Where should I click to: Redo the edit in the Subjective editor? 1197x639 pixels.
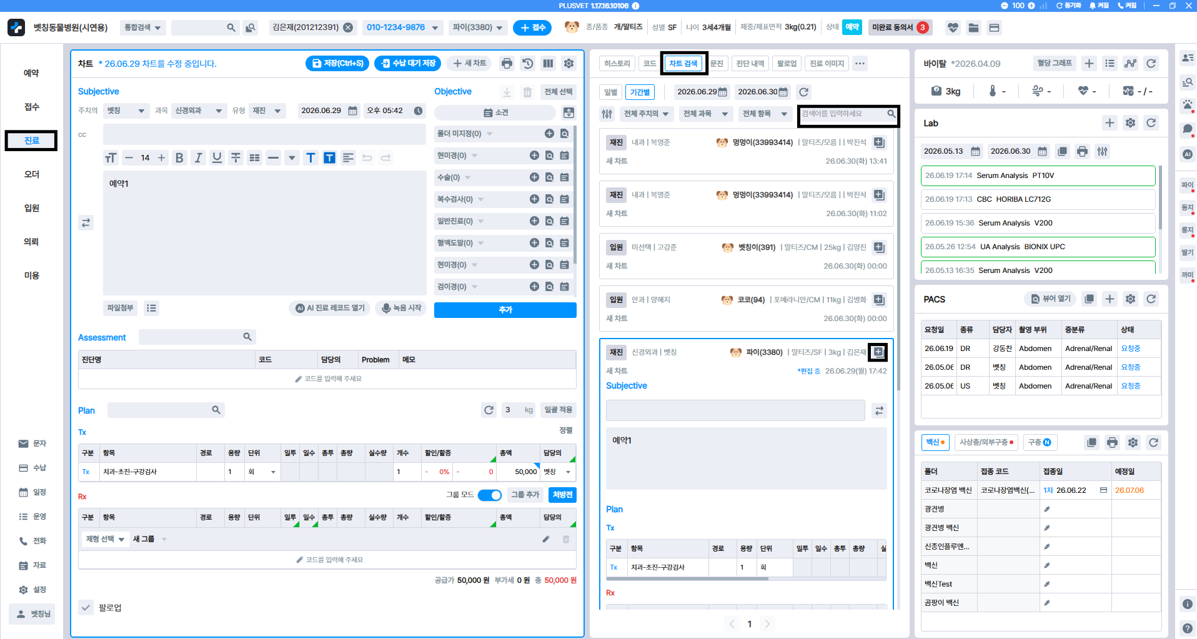(x=386, y=157)
